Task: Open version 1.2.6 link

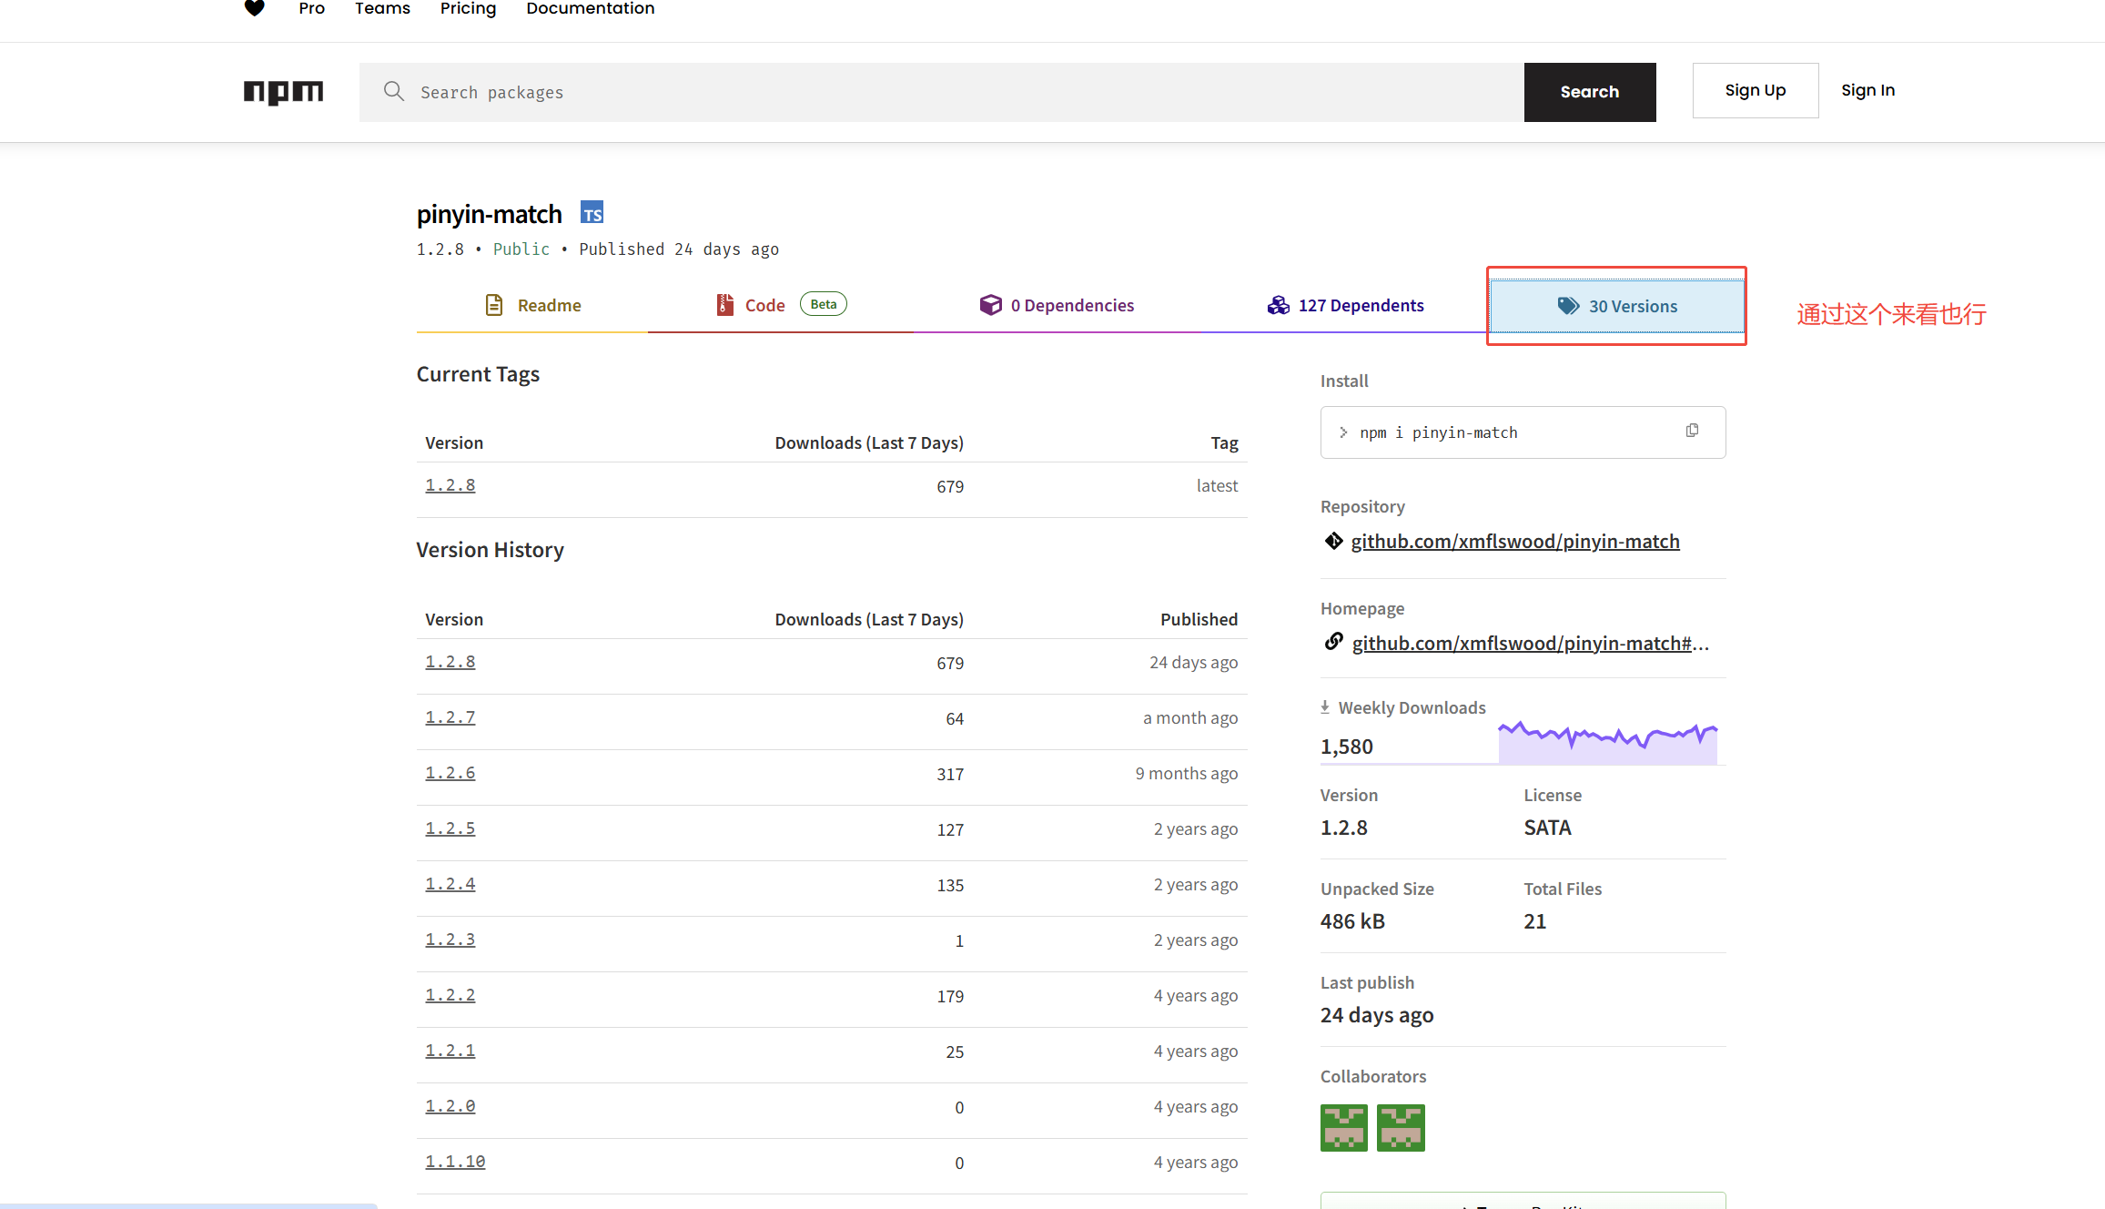Action: pyautogui.click(x=450, y=773)
